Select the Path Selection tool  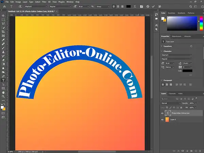coord(3,84)
